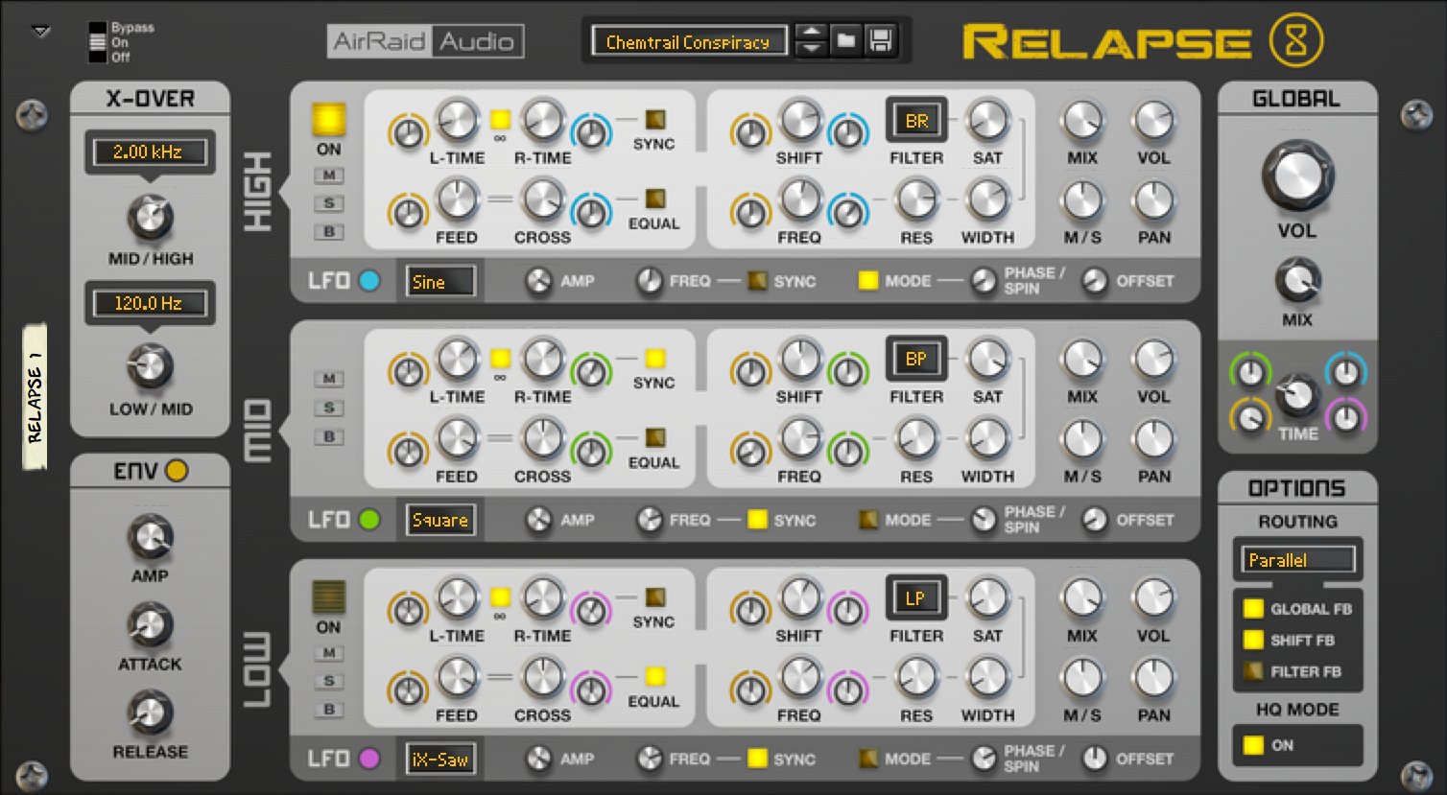Toggle the LOW band ON button

[328, 596]
